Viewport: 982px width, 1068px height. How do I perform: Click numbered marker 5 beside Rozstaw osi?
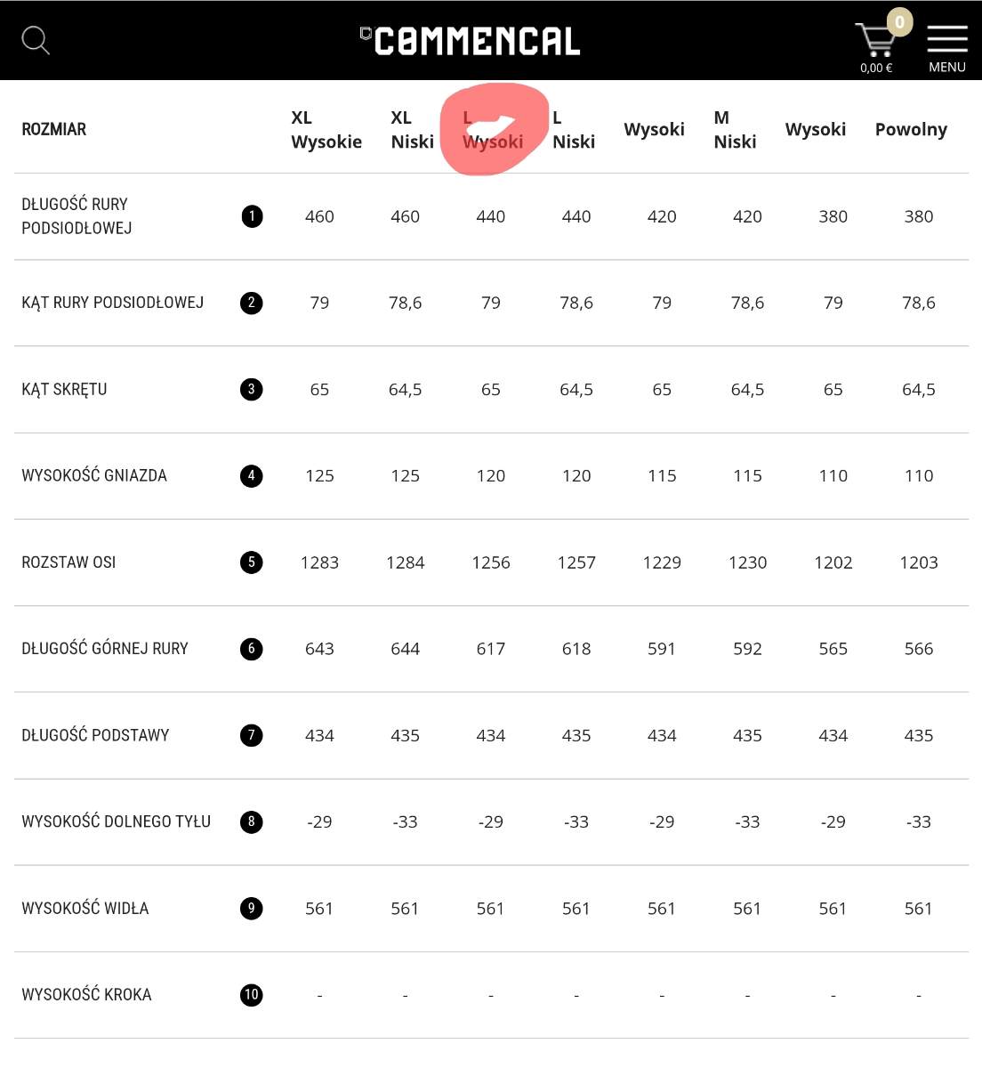252,562
